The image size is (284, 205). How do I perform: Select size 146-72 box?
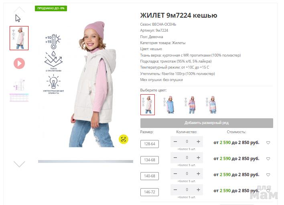[x=150, y=192]
